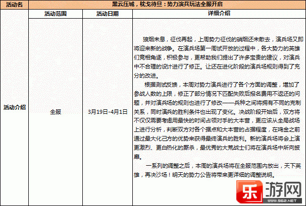Select the 活动范围 column header
This screenshot has width=306, height=206.
(x=56, y=13)
